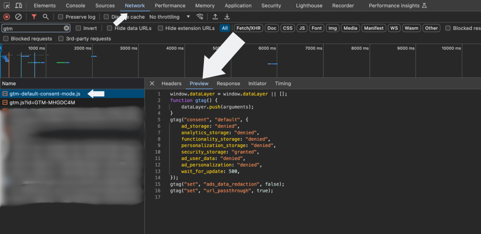Show the request Headers tab
Viewport: 481px width, 234px height.
click(171, 83)
